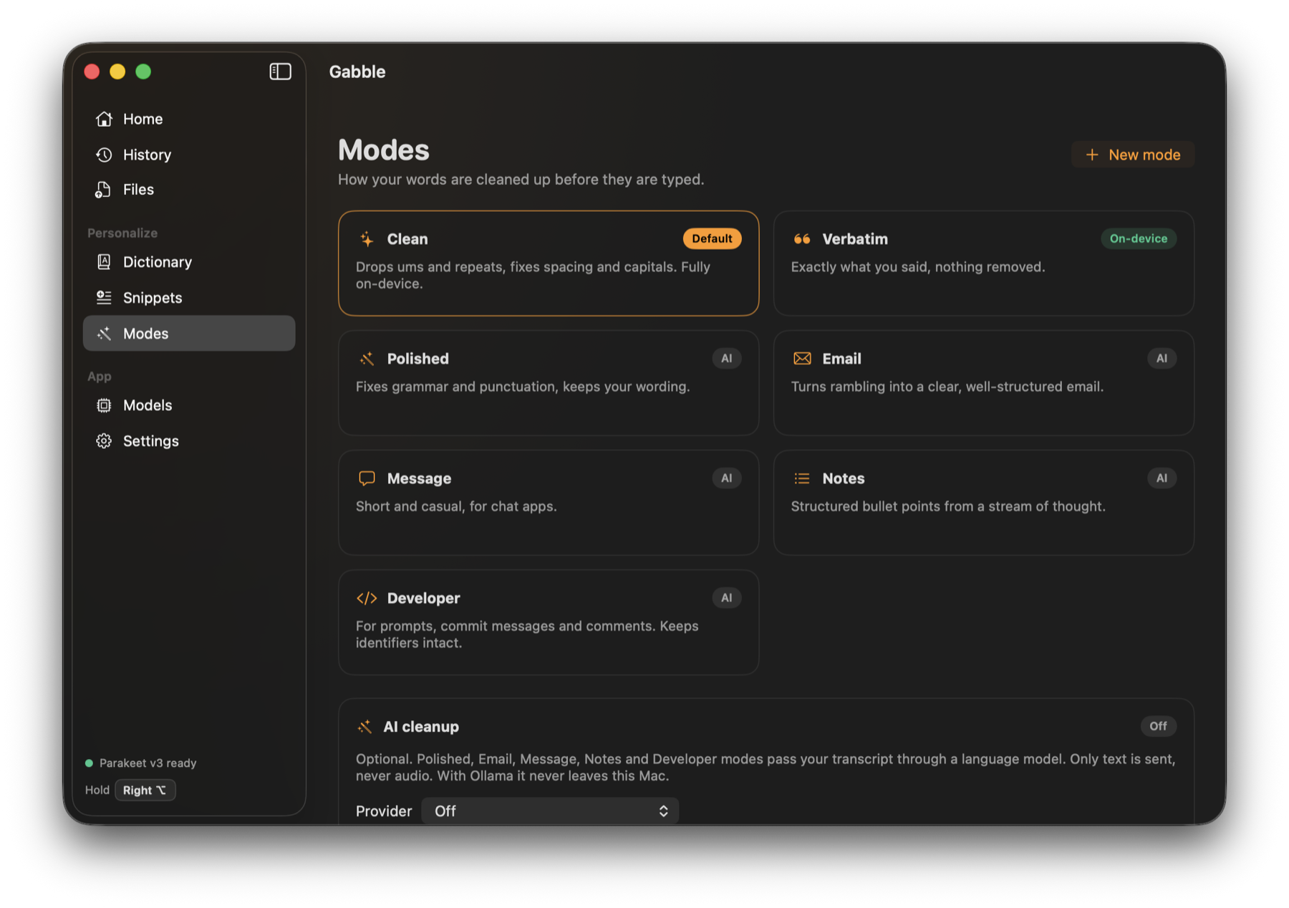Viewport: 1289px width, 908px height.
Task: Pick the Message mode title
Action: click(x=419, y=478)
